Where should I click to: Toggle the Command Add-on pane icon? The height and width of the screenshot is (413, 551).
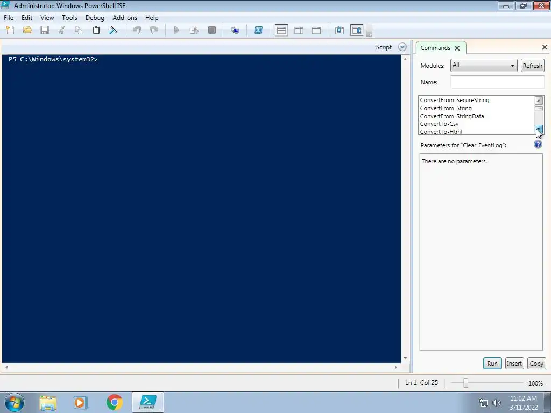point(357,30)
